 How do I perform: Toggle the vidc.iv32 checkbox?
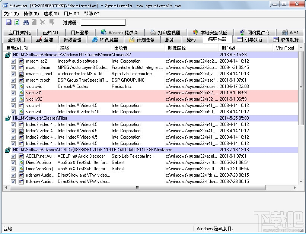click(13, 99)
